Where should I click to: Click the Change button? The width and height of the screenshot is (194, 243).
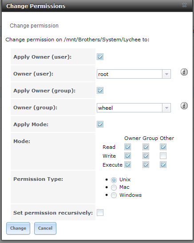click(18, 228)
